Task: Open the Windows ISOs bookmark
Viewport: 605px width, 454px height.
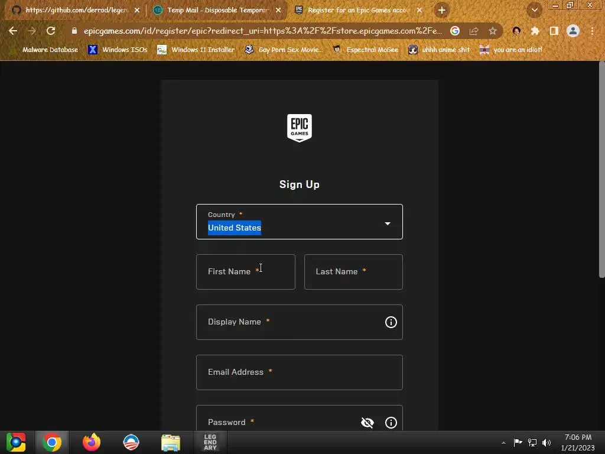Action: 118,50
